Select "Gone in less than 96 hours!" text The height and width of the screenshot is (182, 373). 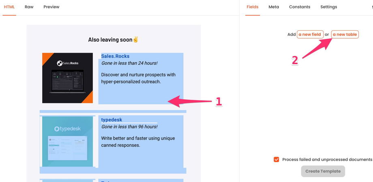click(x=129, y=127)
